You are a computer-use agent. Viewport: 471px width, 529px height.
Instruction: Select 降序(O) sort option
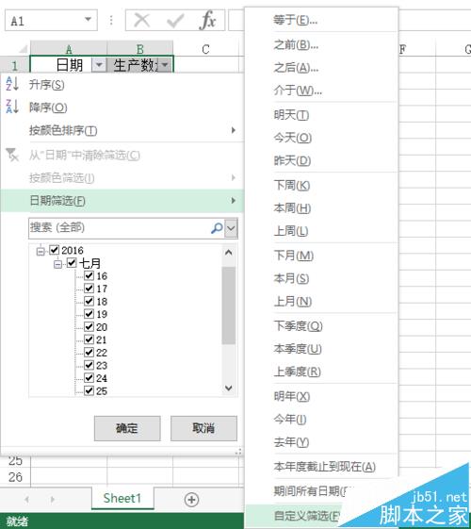[122, 107]
